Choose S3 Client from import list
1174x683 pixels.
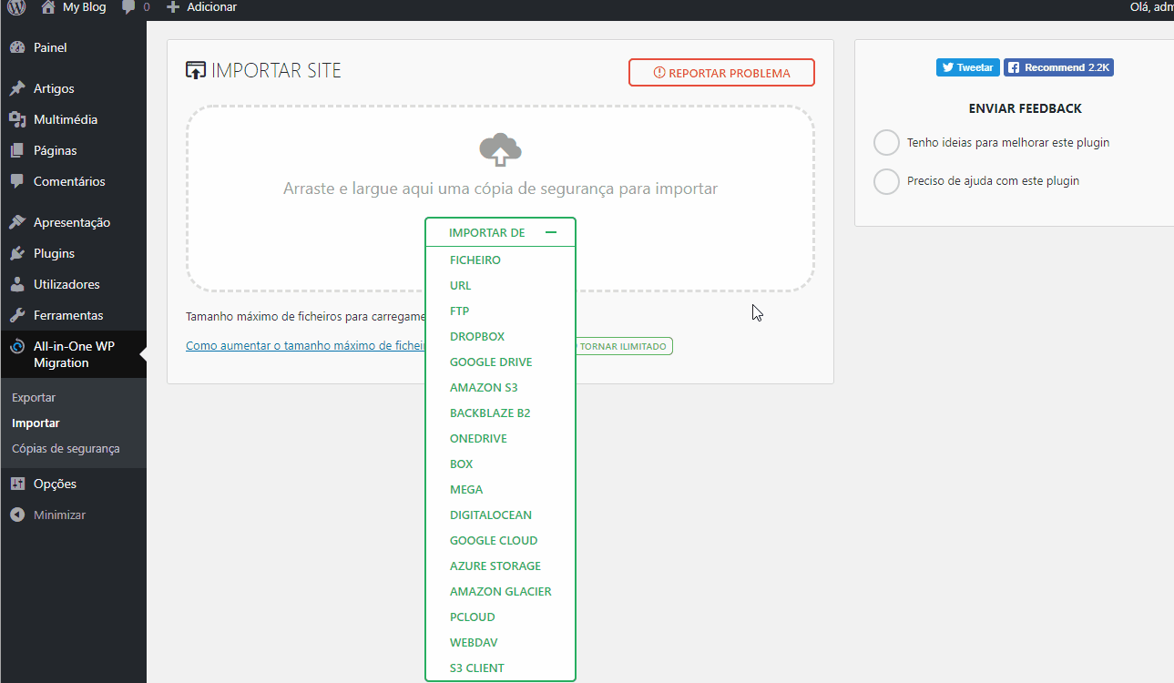pyautogui.click(x=477, y=668)
